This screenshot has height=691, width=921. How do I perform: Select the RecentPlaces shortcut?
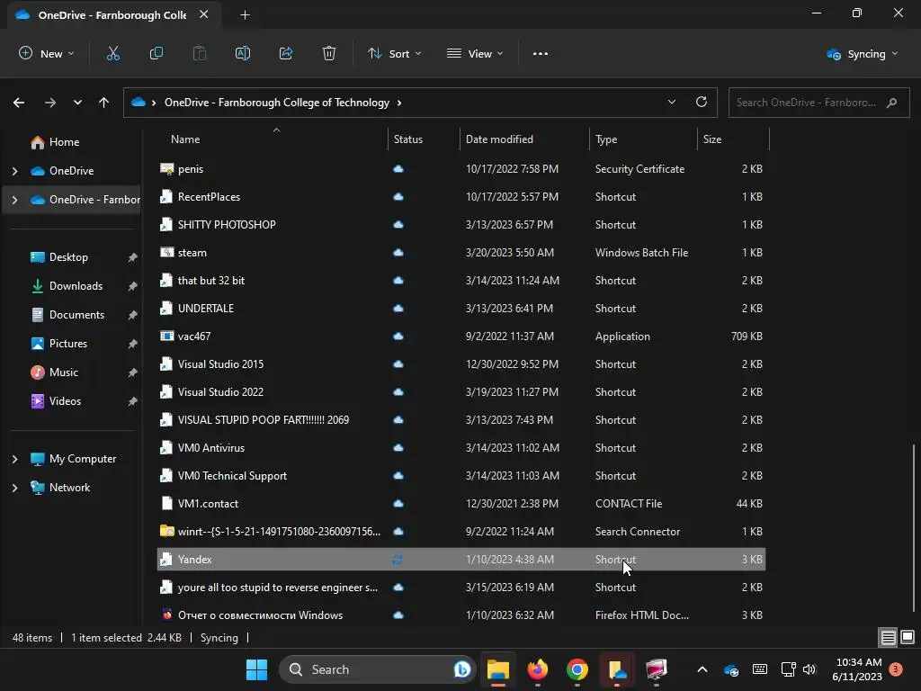[x=461, y=196]
